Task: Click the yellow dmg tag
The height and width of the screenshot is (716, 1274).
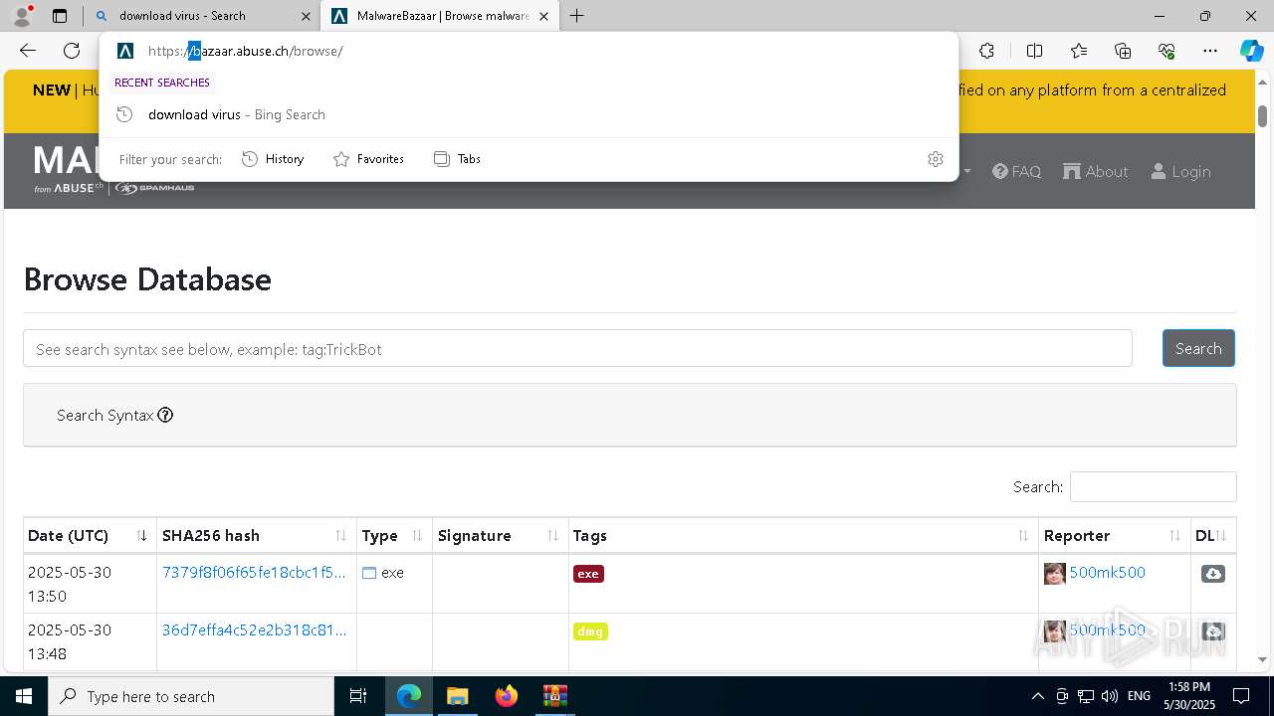Action: pyautogui.click(x=590, y=631)
